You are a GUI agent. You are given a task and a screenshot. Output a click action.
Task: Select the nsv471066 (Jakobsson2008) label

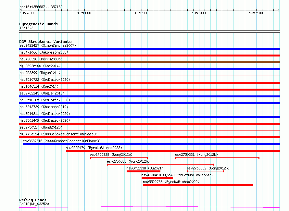point(44,52)
